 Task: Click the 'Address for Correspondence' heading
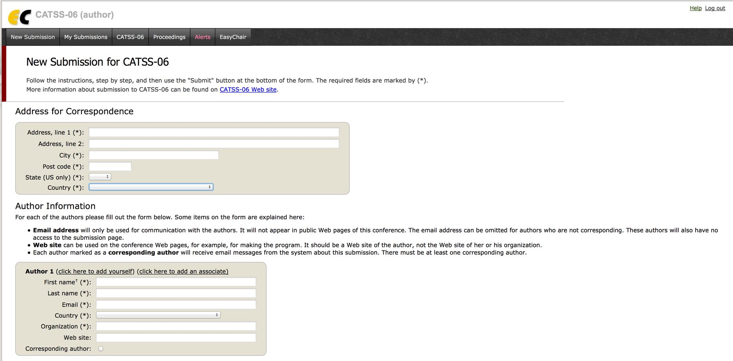tap(74, 111)
